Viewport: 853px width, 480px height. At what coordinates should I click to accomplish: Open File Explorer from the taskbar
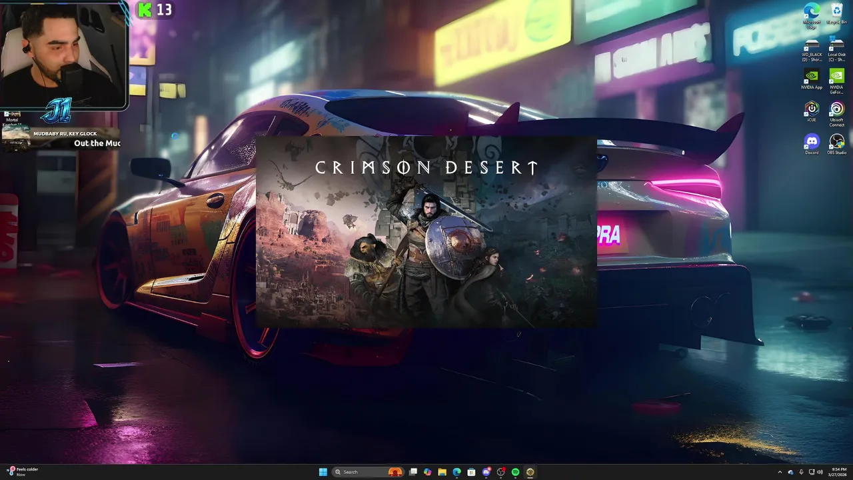442,472
